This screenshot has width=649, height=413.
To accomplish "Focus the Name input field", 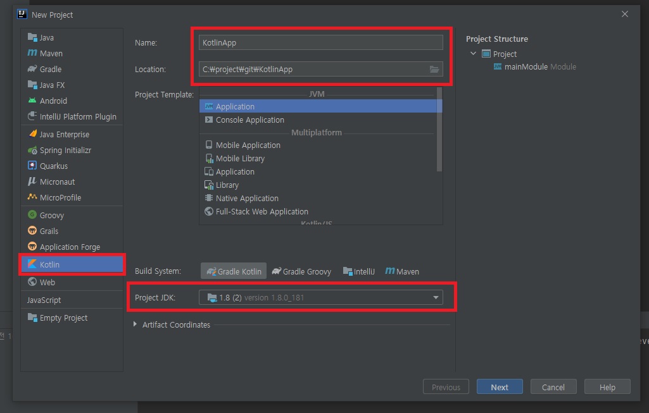I will [321, 42].
